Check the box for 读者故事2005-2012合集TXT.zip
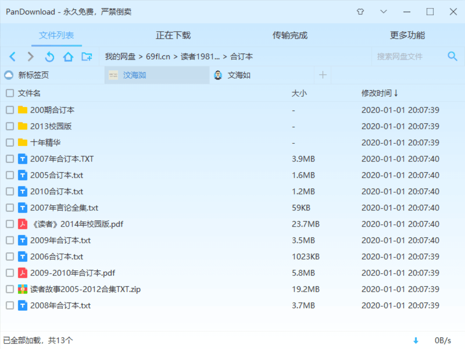 (x=10, y=289)
